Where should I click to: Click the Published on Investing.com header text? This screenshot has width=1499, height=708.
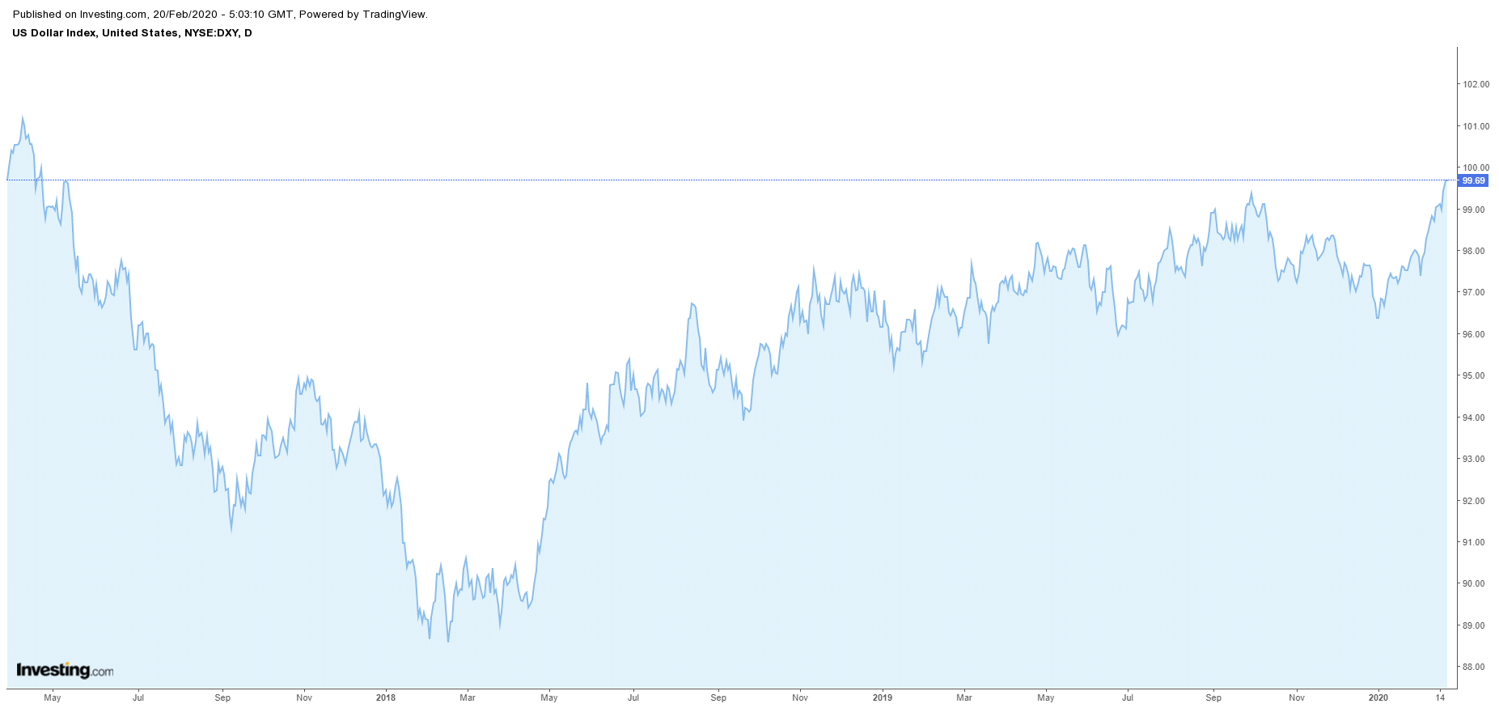pos(79,14)
